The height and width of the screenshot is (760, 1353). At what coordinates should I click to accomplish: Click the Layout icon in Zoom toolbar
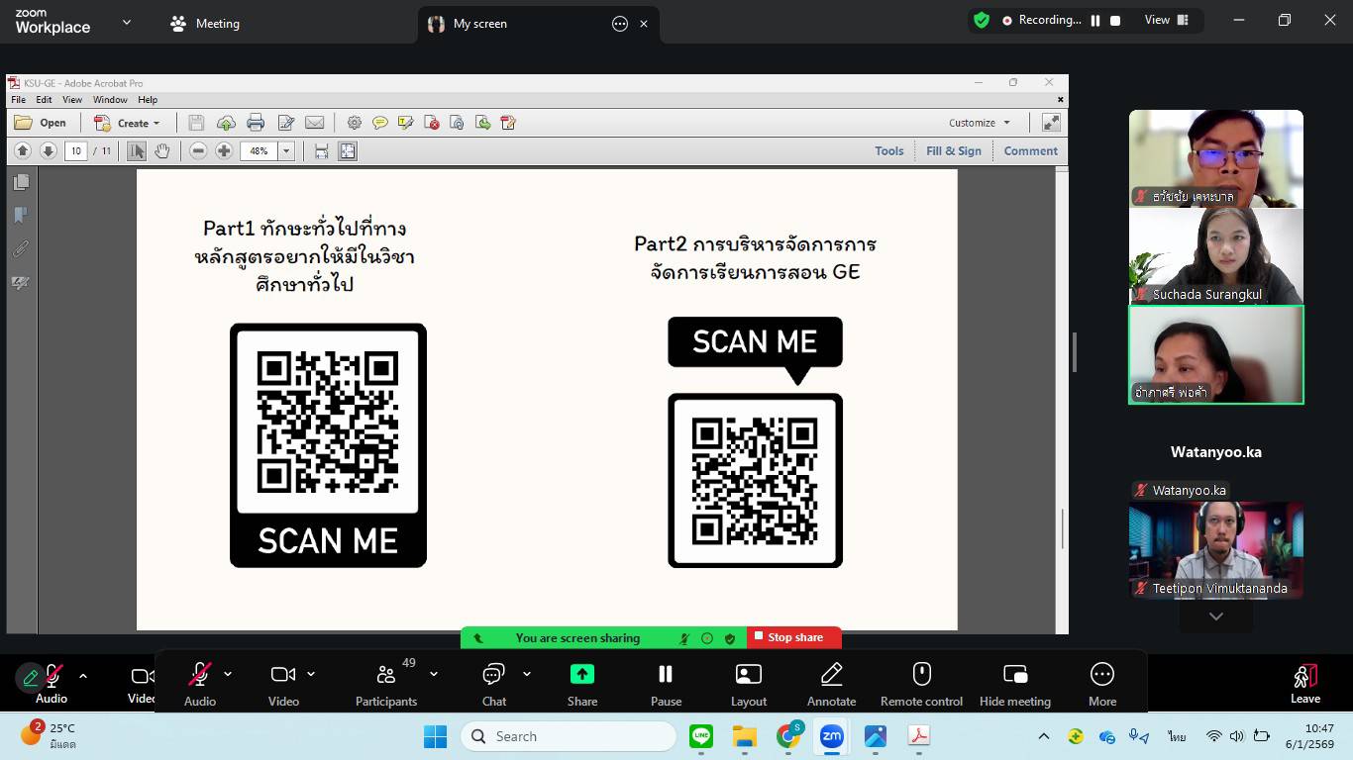tap(748, 675)
